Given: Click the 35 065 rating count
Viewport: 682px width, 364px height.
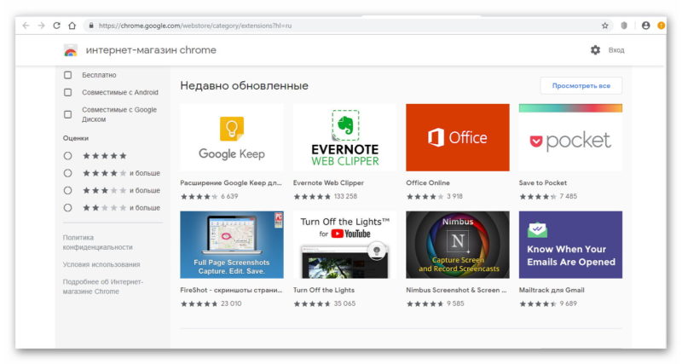Looking at the screenshot, I should [x=344, y=303].
